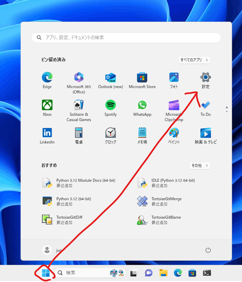Open TortoiseGitIDiff recommended item
Viewport: 242px width, 282px height.
[62, 220]
